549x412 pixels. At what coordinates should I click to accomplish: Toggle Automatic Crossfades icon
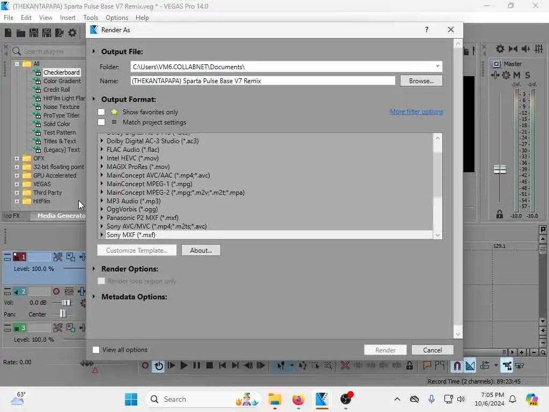(470, 366)
